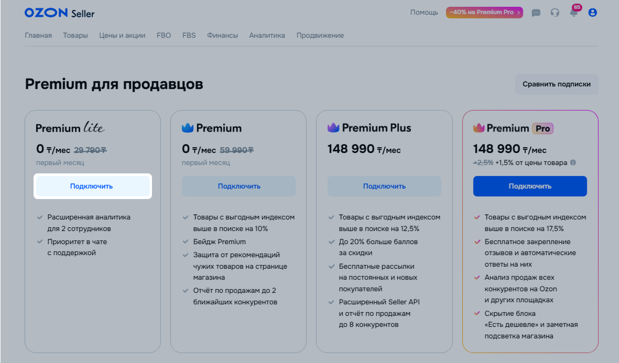Go to the Главная menu item
This screenshot has height=363, width=619.
[38, 36]
